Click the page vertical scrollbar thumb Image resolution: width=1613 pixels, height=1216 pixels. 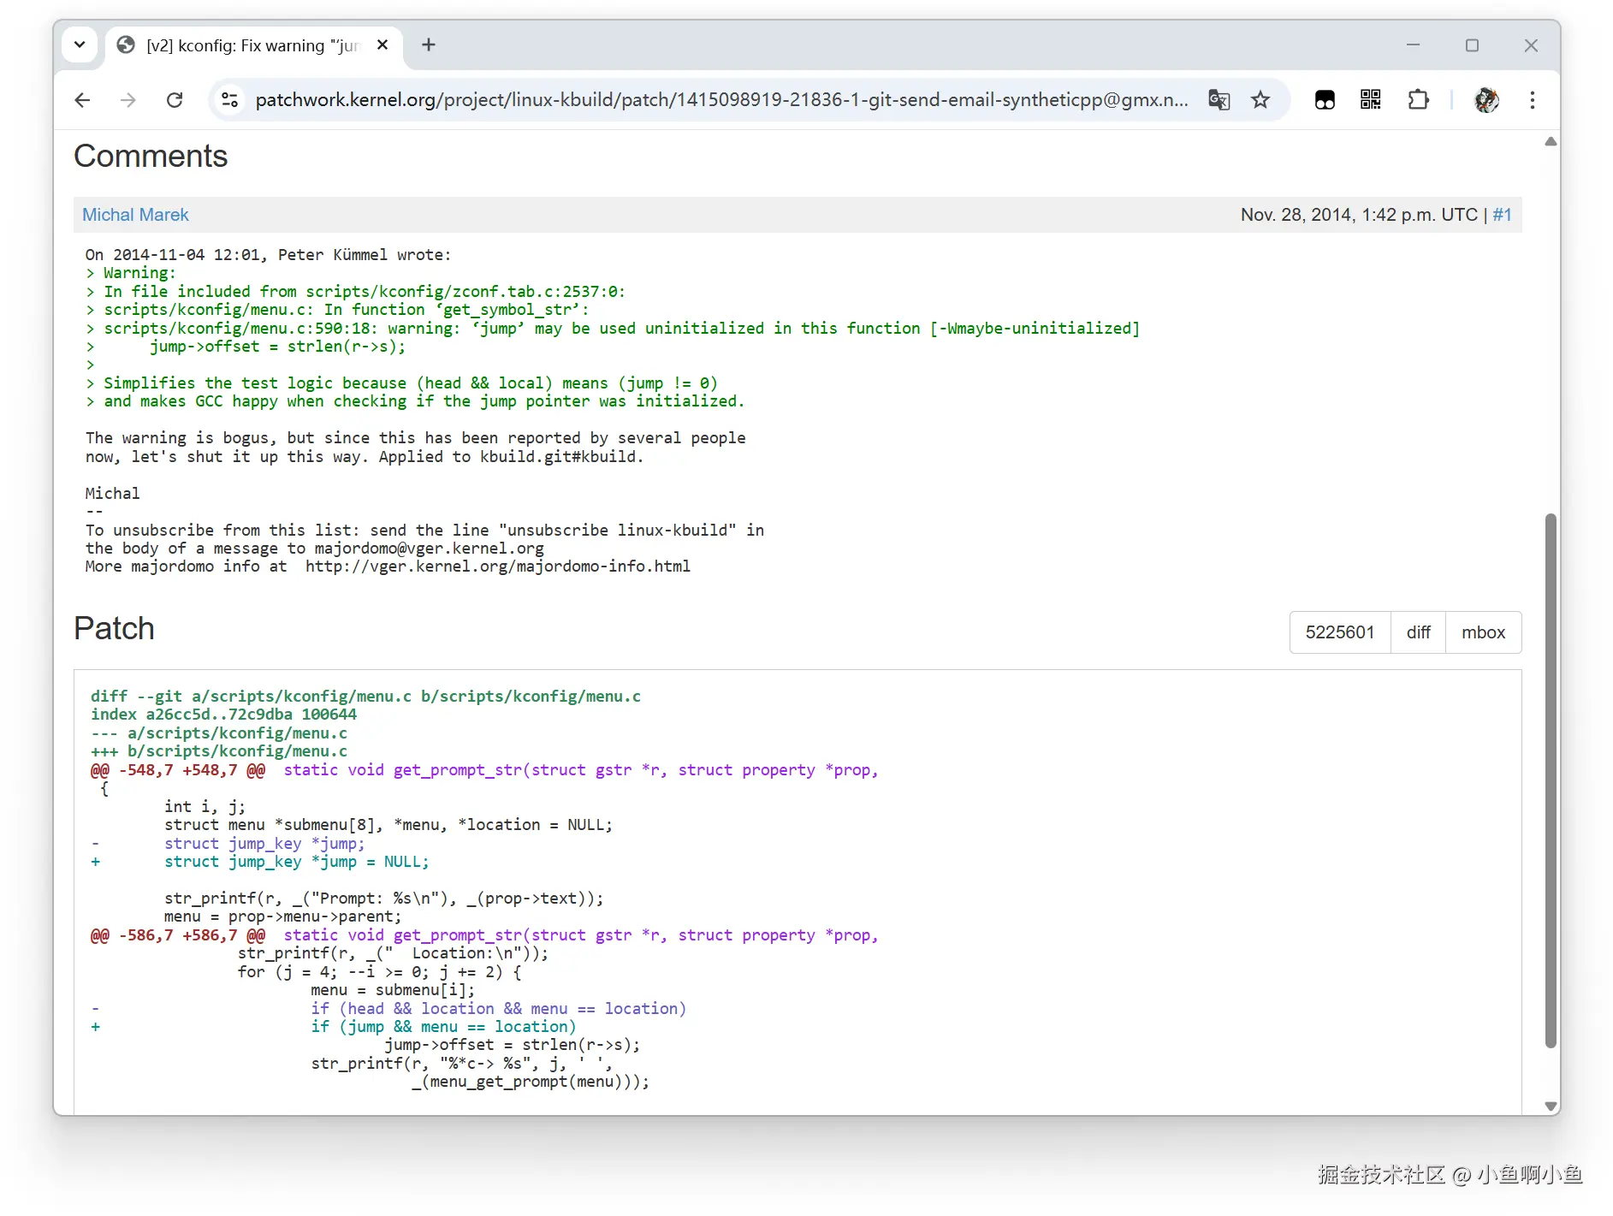coord(1551,779)
